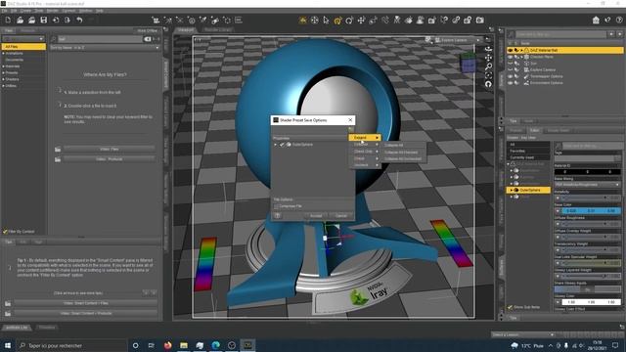
Task: Open category dropdown above All Files
Action: pos(23,39)
